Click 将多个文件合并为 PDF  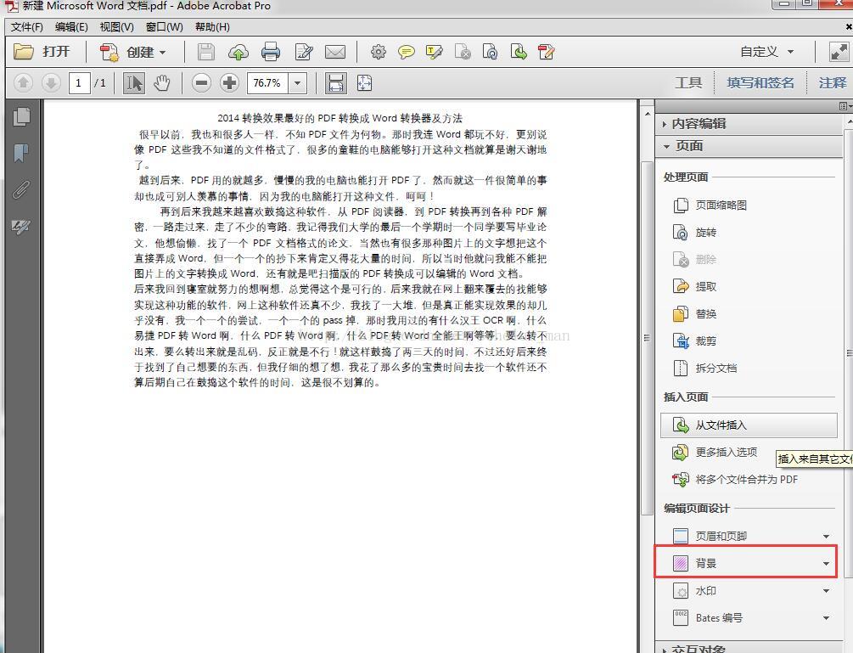coord(736,480)
